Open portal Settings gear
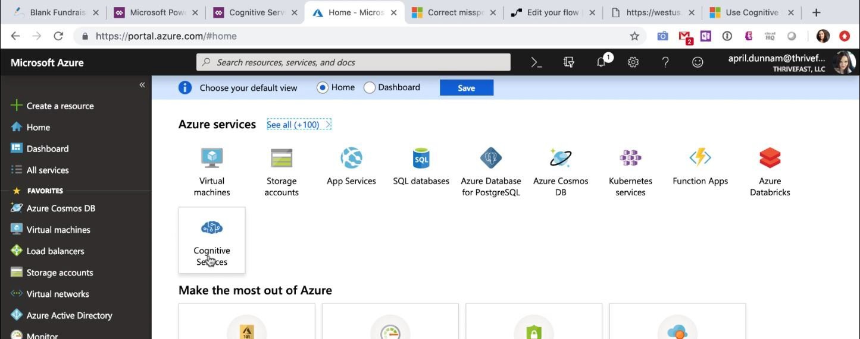 pos(633,62)
